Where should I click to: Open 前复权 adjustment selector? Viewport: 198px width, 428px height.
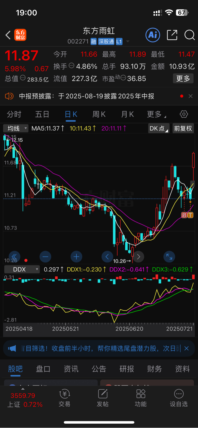pos(183,128)
